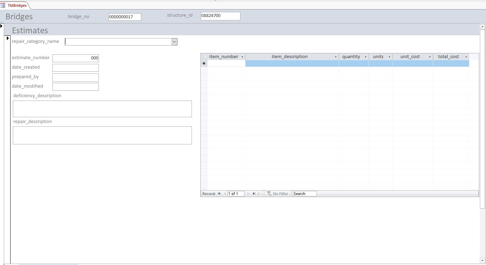The width and height of the screenshot is (486, 265).
Task: Click the date_created field
Action: coord(75,68)
